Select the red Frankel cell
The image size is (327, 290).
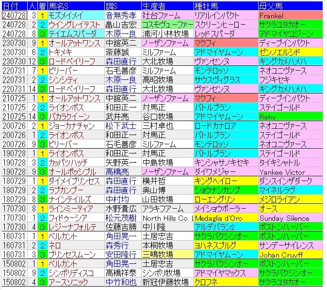tap(291, 15)
